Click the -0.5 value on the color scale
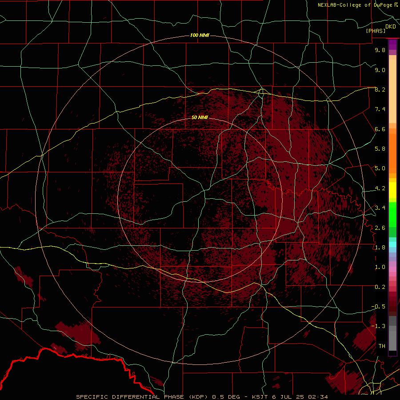Screen dimensions: 400x400 pyautogui.click(x=378, y=307)
